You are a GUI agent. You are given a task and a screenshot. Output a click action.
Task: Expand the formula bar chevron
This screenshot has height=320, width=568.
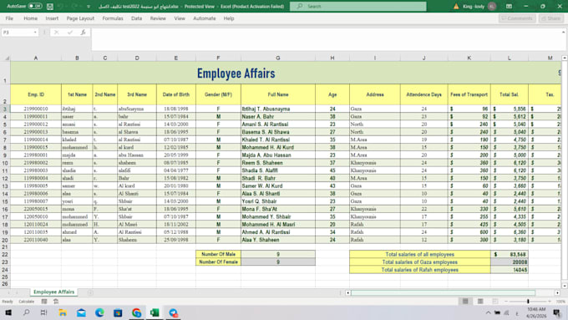pos(563,33)
